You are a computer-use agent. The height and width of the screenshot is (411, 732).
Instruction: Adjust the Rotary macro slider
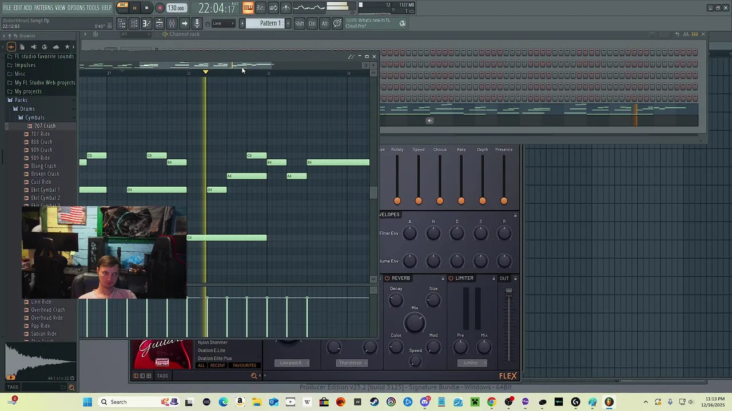tap(397, 179)
